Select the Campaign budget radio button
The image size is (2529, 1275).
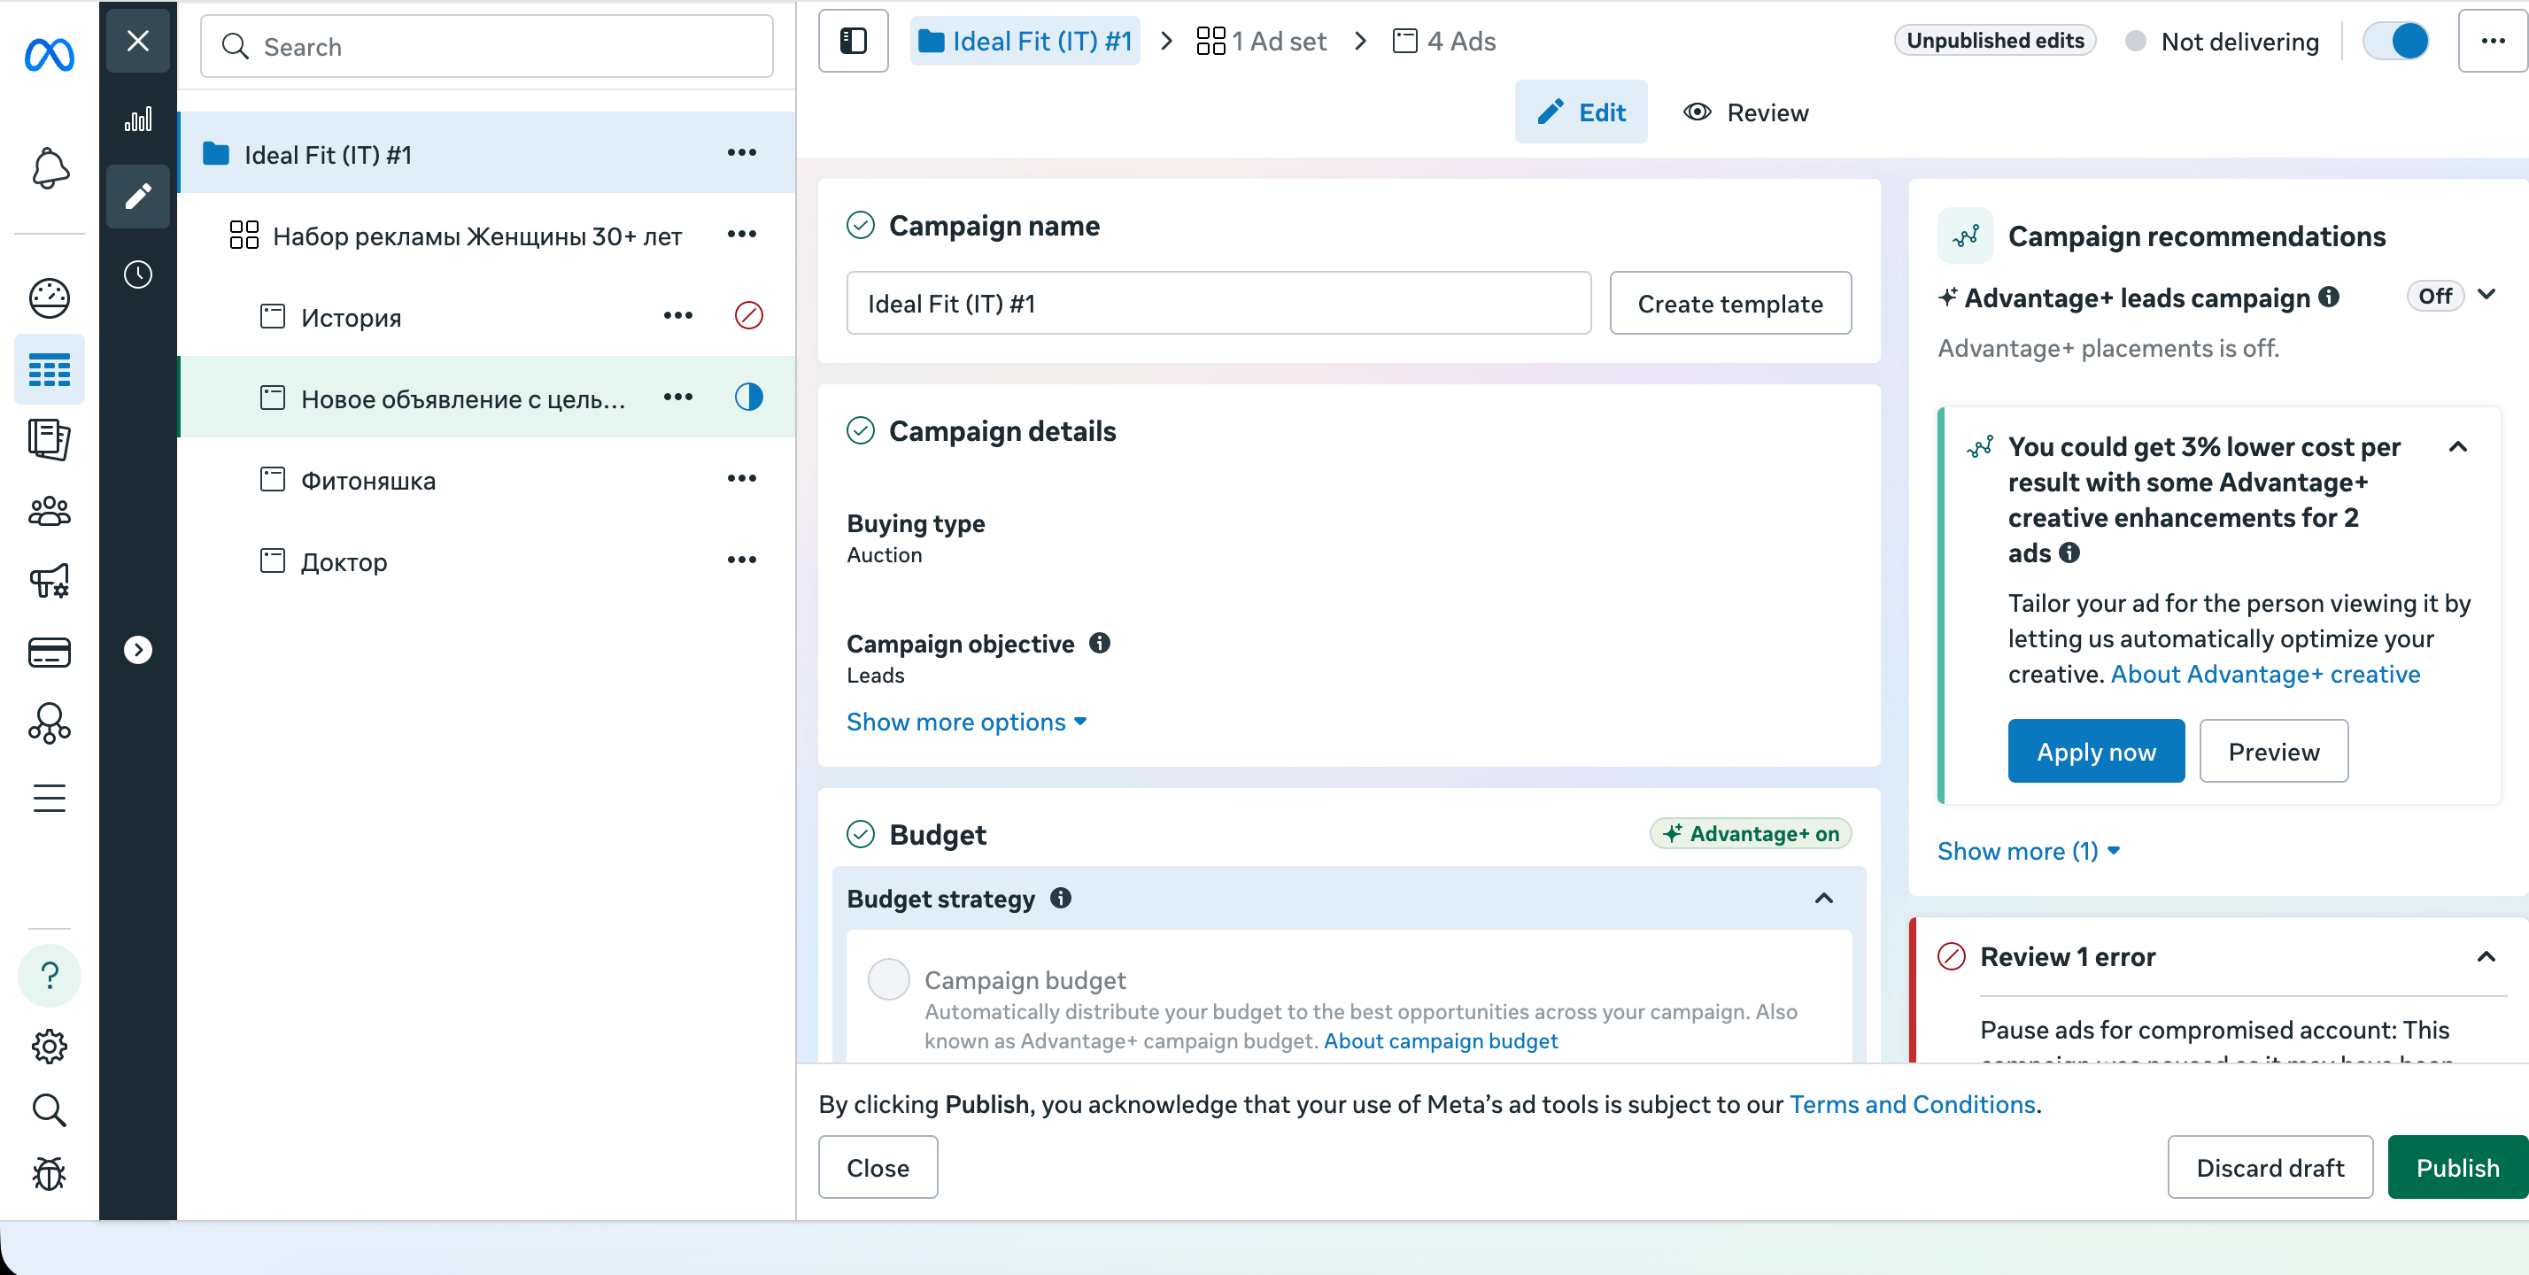click(x=888, y=979)
